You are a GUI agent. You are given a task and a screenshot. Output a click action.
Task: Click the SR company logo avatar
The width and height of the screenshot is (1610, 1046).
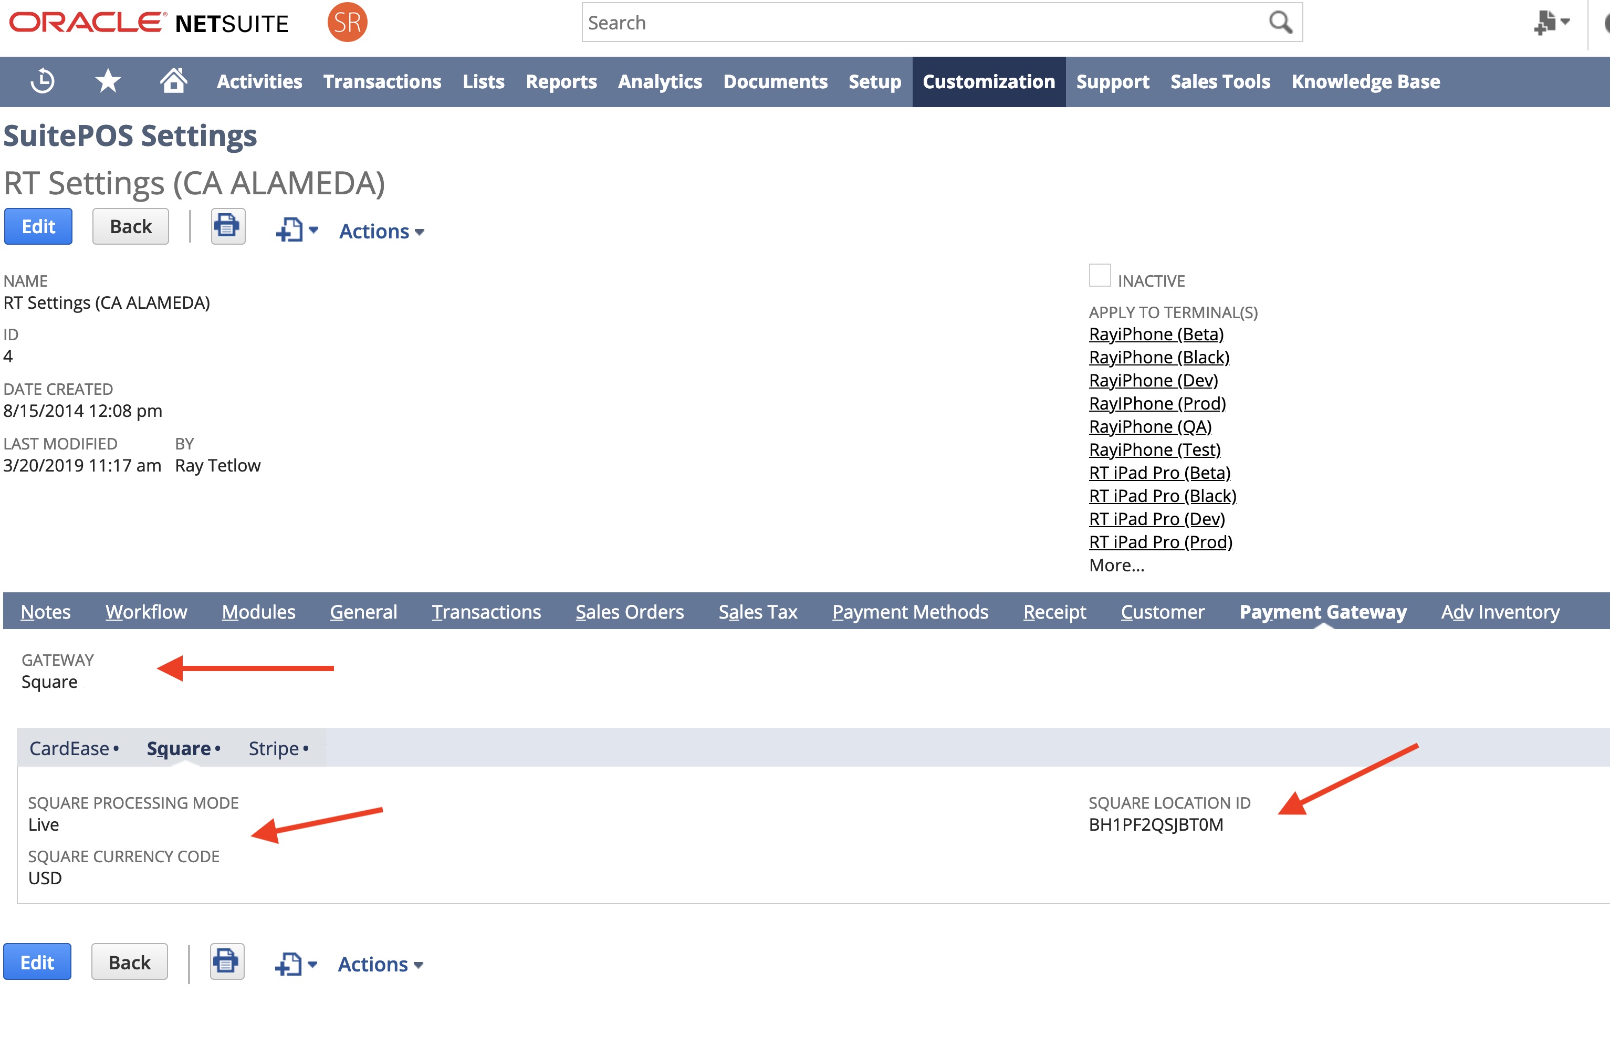tap(347, 23)
